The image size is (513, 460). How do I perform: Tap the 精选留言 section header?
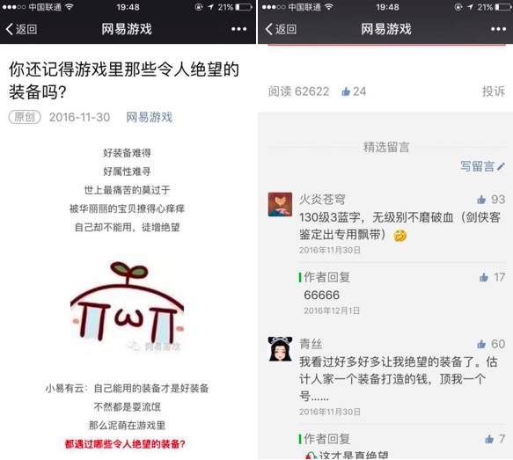(x=386, y=147)
